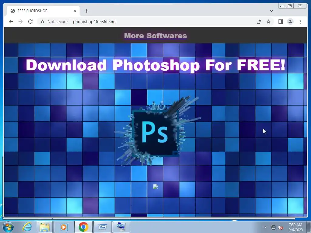Viewport: 311px width, 233px height.
Task: Share this page via the share icon
Action: click(259, 22)
